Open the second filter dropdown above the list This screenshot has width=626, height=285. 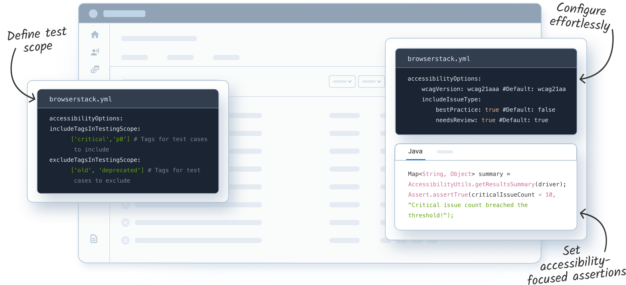point(371,82)
